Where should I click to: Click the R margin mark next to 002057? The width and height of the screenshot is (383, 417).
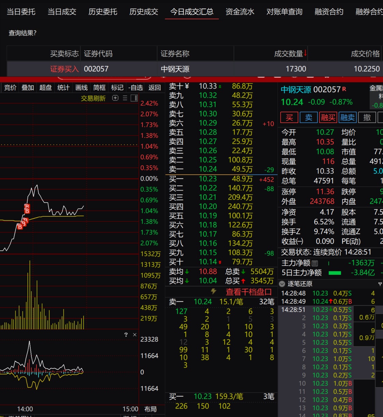pos(344,89)
